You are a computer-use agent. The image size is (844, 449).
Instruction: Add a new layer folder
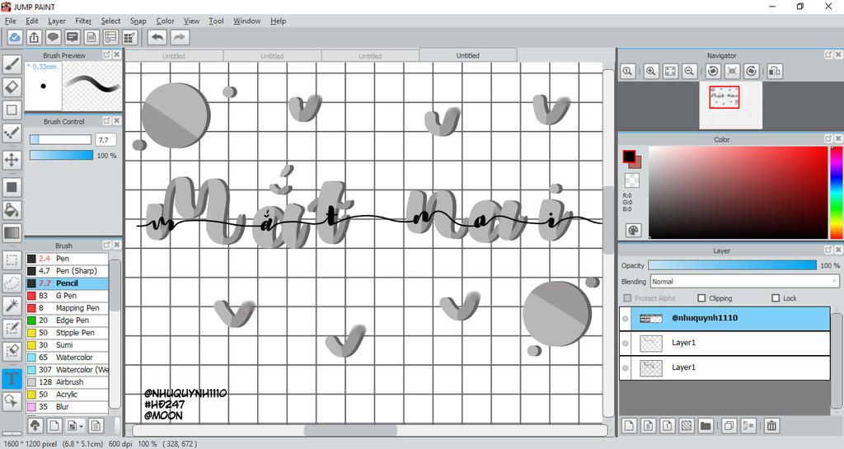[706, 426]
